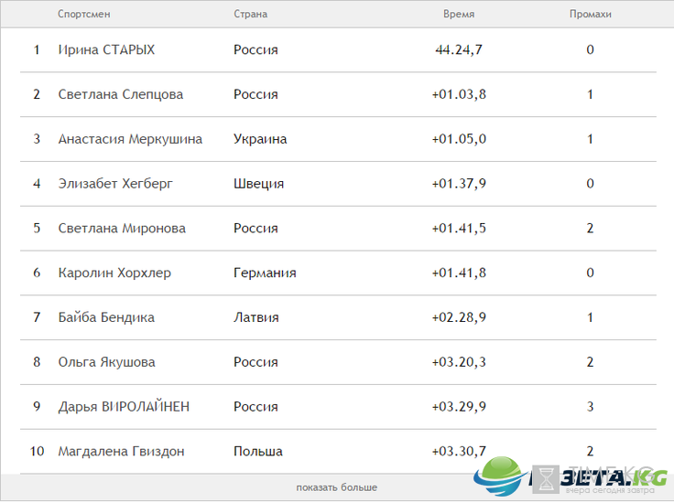Click time gap '+03.30,7'
The height and width of the screenshot is (503, 674).
click(459, 452)
